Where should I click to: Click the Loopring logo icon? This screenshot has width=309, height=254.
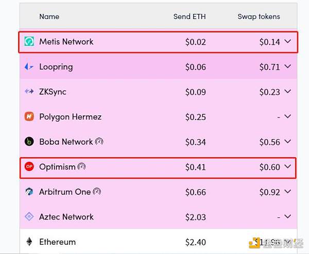pyautogui.click(x=29, y=67)
